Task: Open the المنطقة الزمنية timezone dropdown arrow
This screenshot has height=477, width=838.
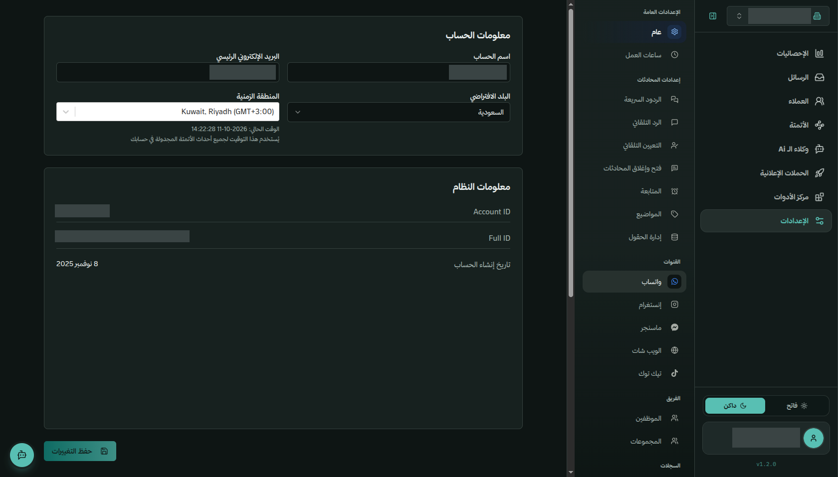Action: click(66, 112)
